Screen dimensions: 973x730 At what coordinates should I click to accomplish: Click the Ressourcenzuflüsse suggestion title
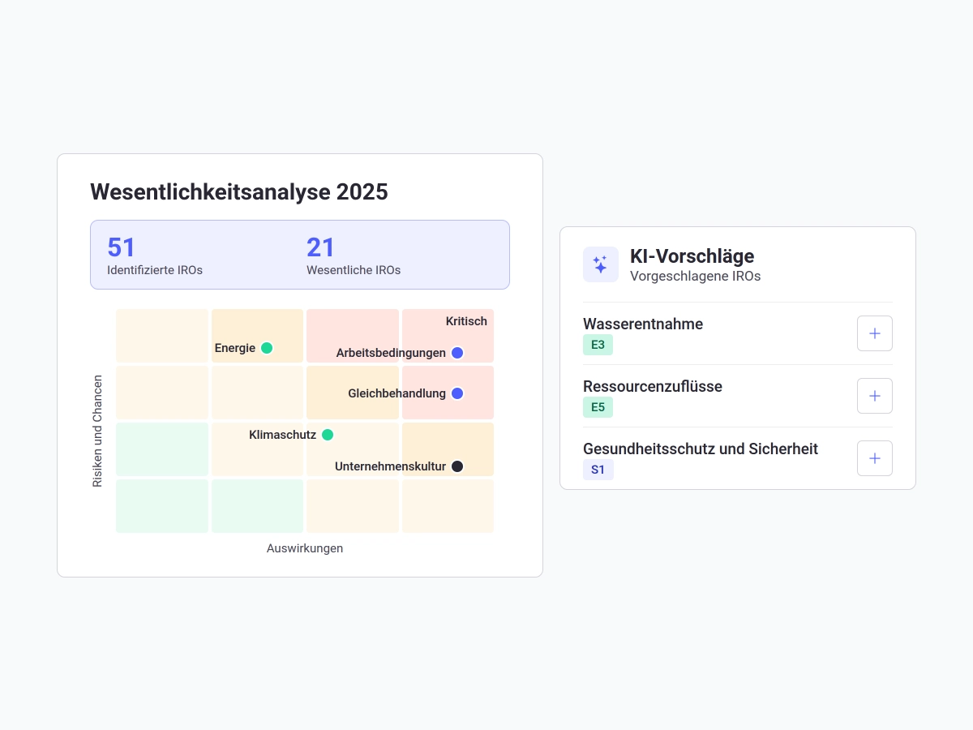[653, 386]
